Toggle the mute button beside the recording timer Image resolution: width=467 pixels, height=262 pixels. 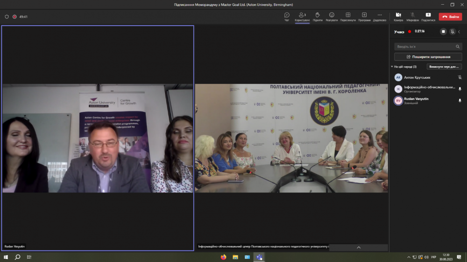tap(452, 31)
